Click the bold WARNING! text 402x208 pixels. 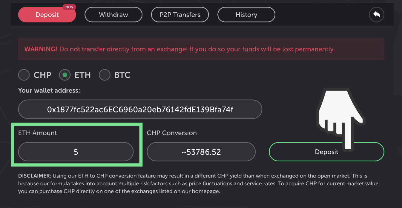tap(41, 49)
